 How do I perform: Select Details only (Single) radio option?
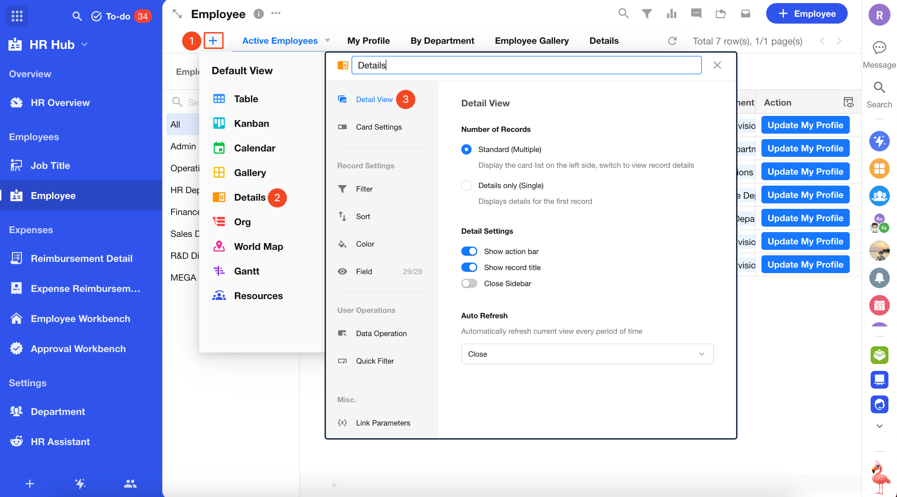(466, 185)
